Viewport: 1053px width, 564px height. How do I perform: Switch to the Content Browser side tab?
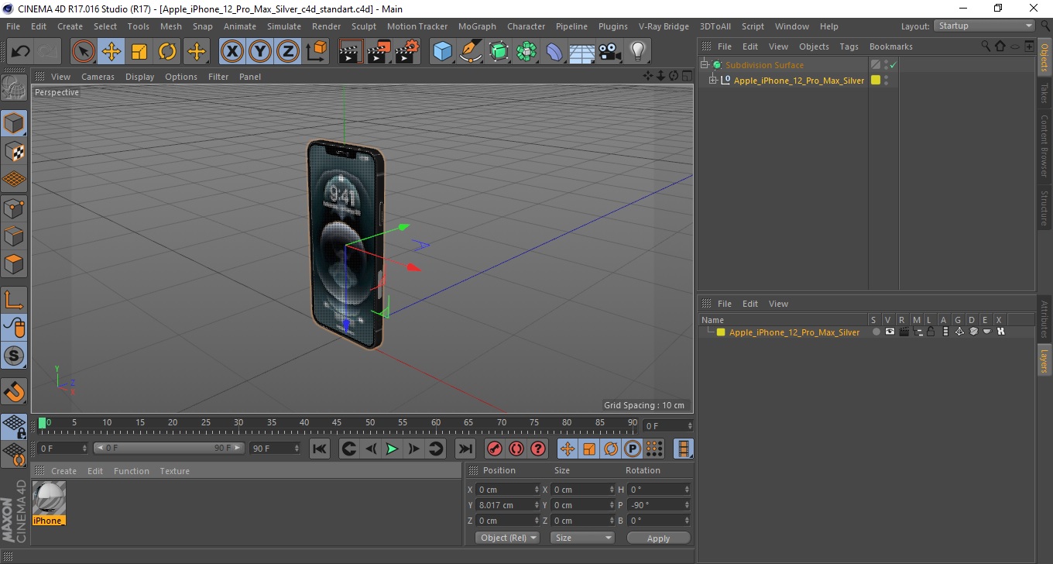(x=1044, y=146)
